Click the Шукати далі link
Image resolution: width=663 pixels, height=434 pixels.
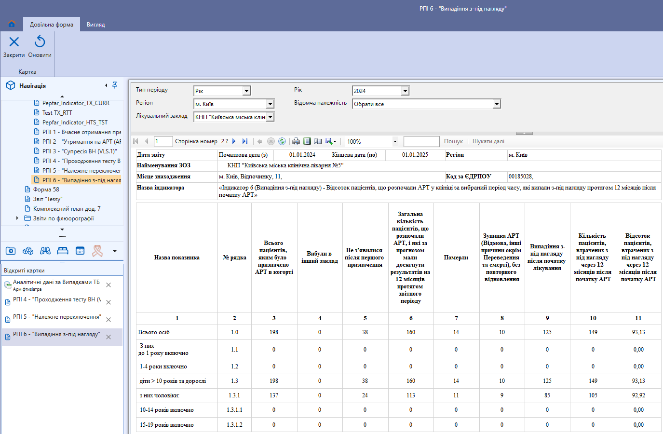point(488,141)
